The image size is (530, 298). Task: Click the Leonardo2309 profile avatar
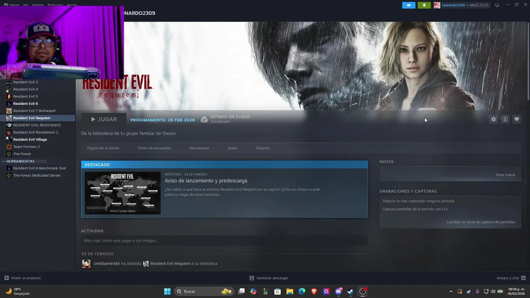coord(437,5)
